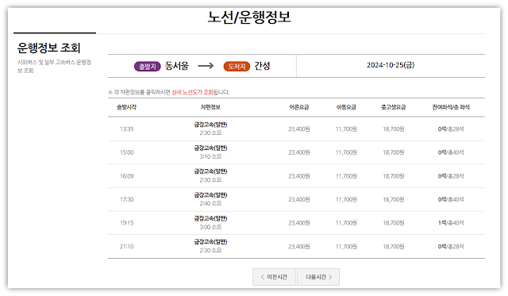Click 1석/총40석 seats for 19:15 bus
The width and height of the screenshot is (508, 296).
451,223
